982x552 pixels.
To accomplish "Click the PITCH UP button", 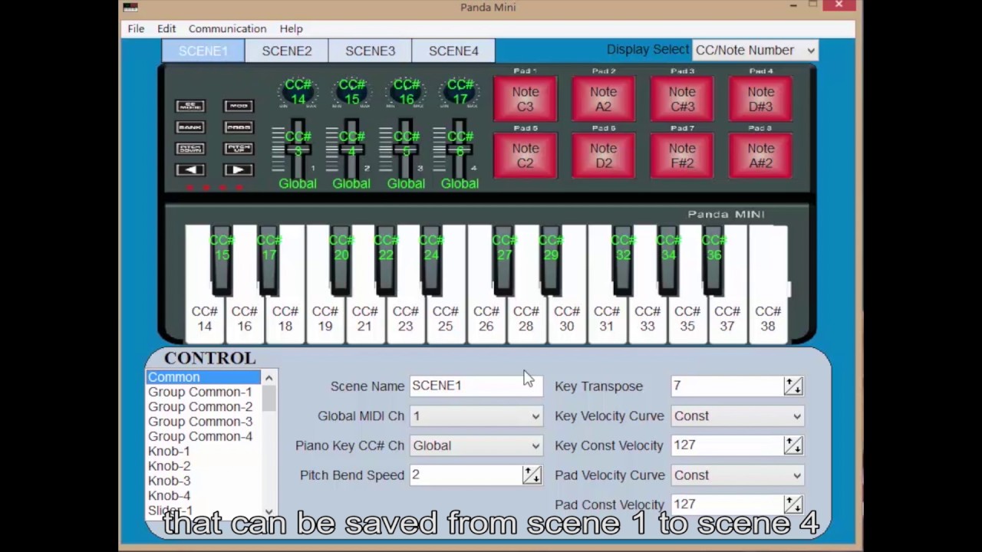I will (x=239, y=149).
